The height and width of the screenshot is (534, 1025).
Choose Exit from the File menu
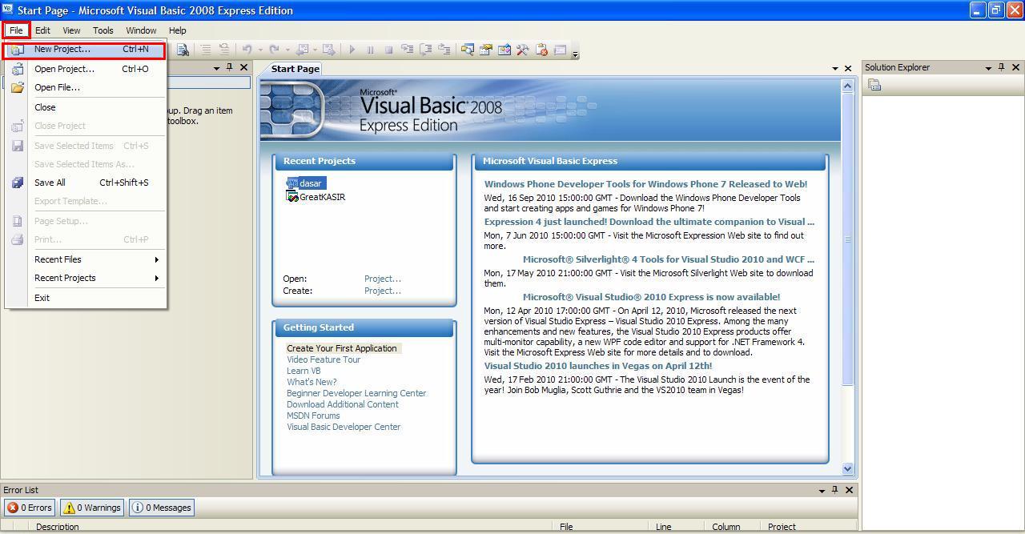[86, 298]
